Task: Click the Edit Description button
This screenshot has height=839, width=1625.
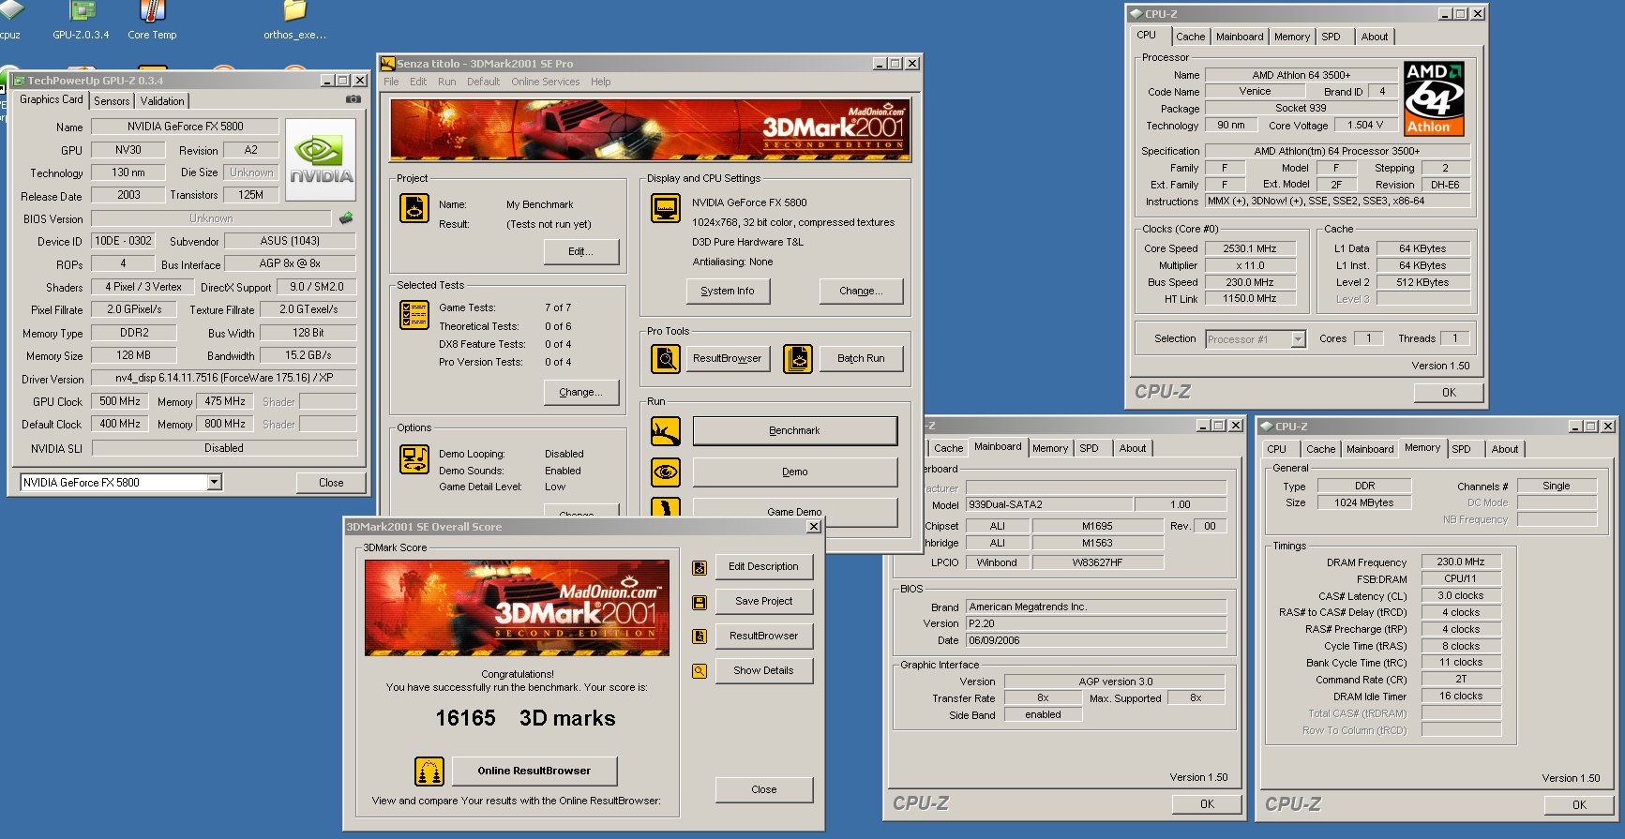Action: 764,566
